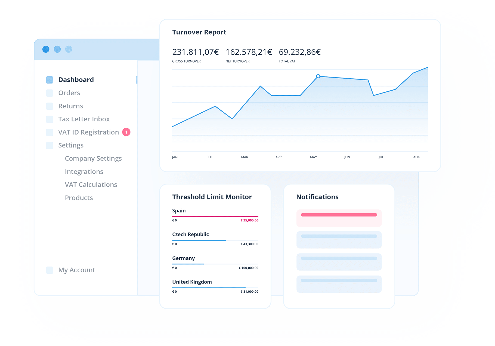Open the last blue notification card

click(x=339, y=284)
